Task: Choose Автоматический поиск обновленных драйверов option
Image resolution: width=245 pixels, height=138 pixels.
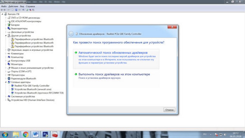Action: pos(116,59)
